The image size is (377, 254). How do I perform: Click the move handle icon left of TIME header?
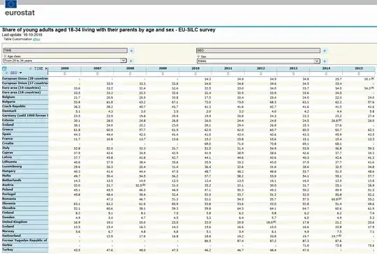pos(31,68)
